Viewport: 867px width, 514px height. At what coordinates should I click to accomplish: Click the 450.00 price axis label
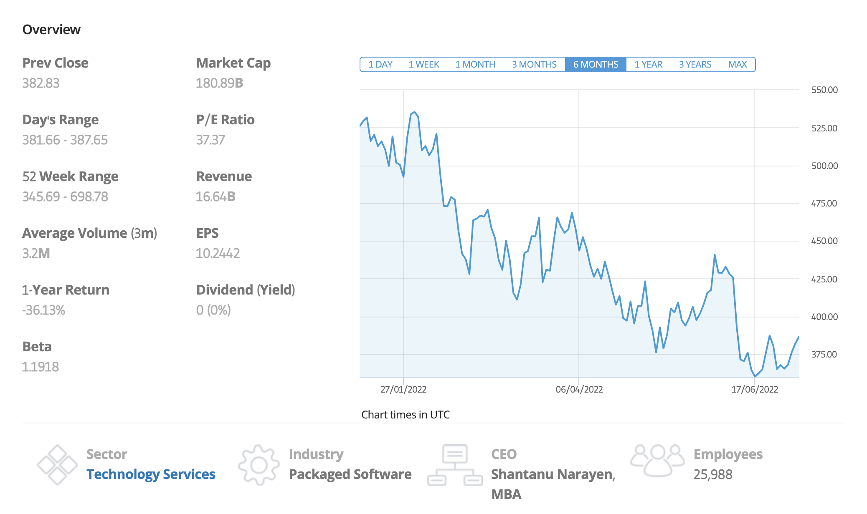824,241
